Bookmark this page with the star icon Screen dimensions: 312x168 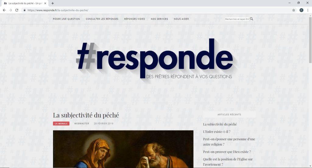pyautogui.click(x=293, y=10)
